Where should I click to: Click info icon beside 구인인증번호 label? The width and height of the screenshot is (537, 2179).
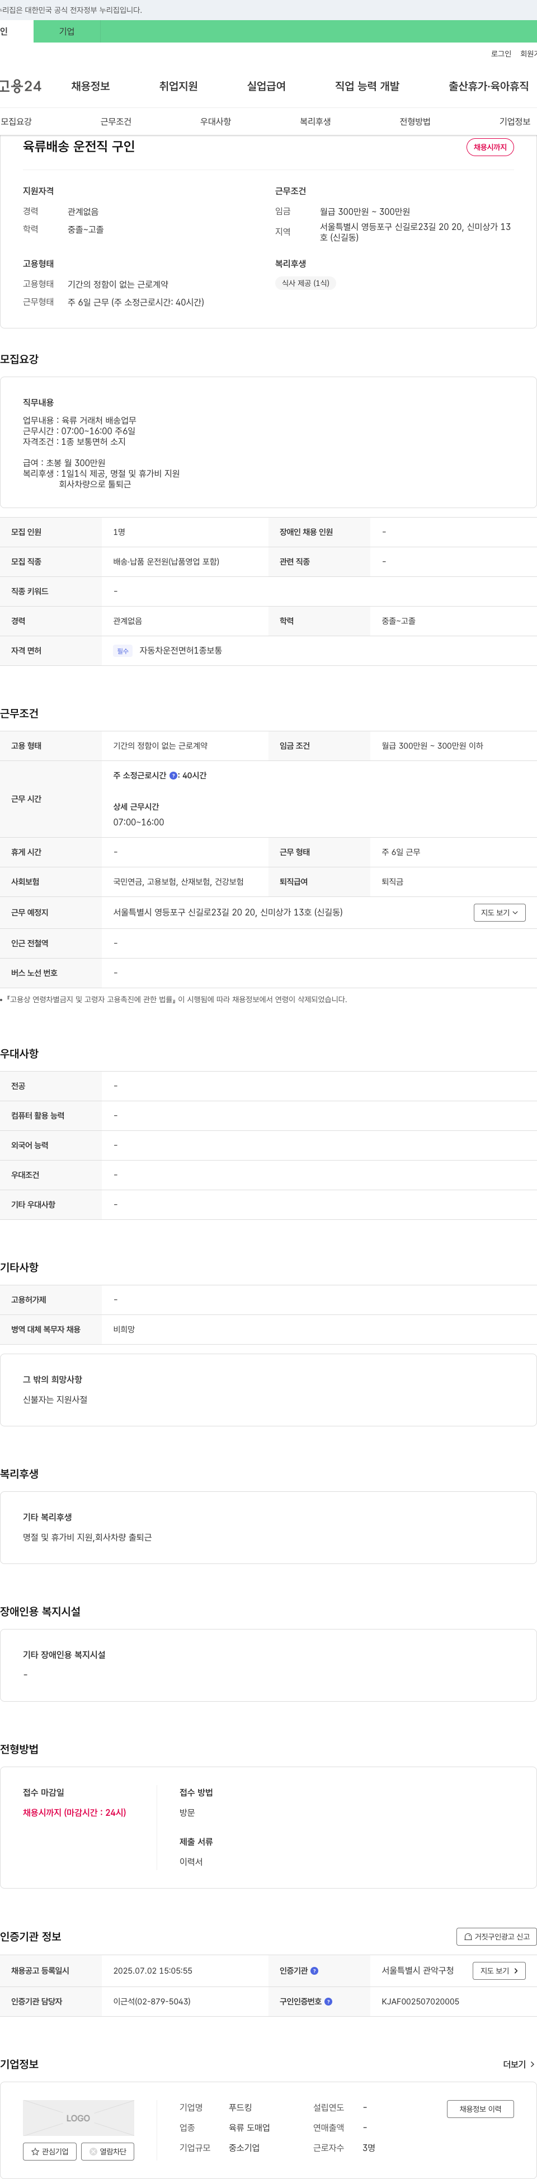(328, 2002)
